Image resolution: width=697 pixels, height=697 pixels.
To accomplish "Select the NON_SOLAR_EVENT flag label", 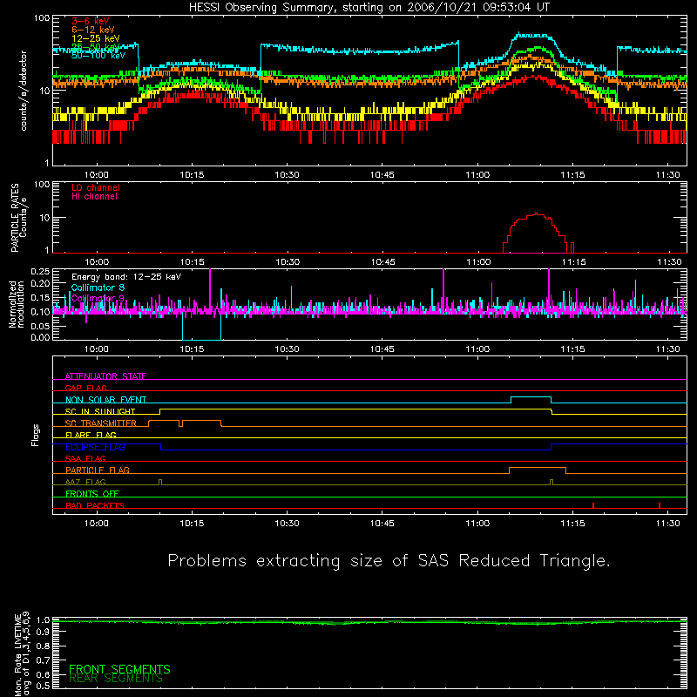I will (105, 400).
